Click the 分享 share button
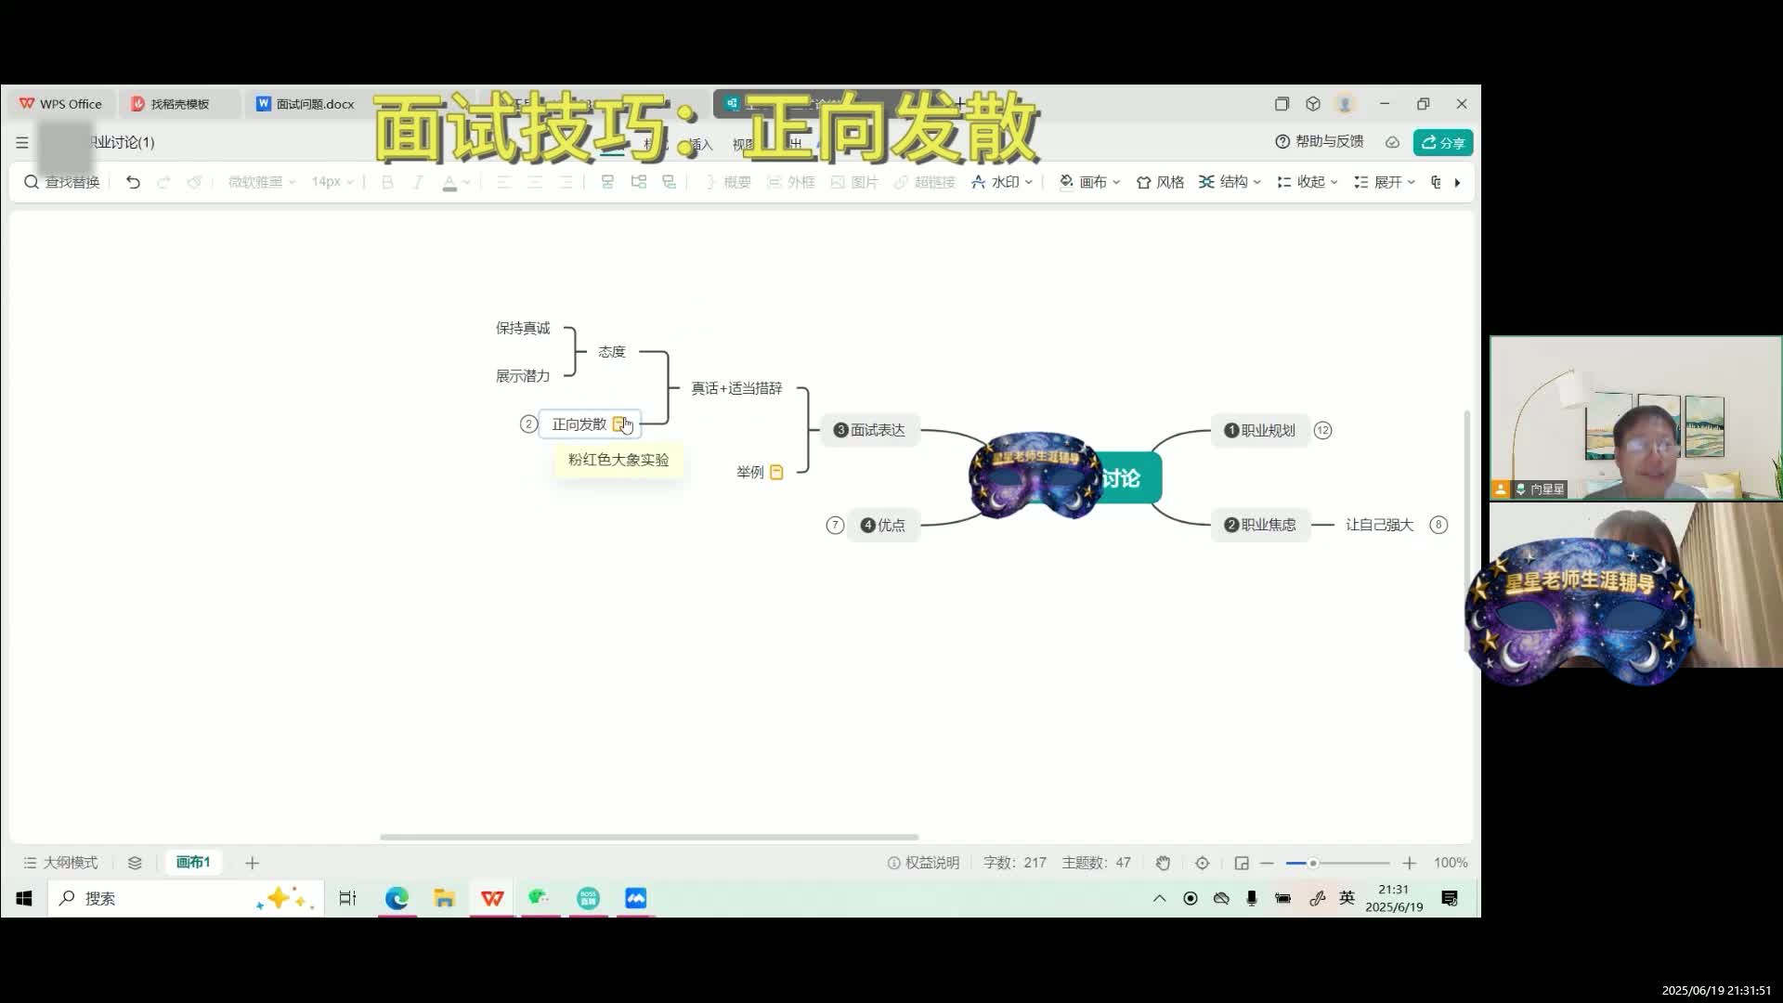This screenshot has width=1783, height=1003. (1443, 142)
